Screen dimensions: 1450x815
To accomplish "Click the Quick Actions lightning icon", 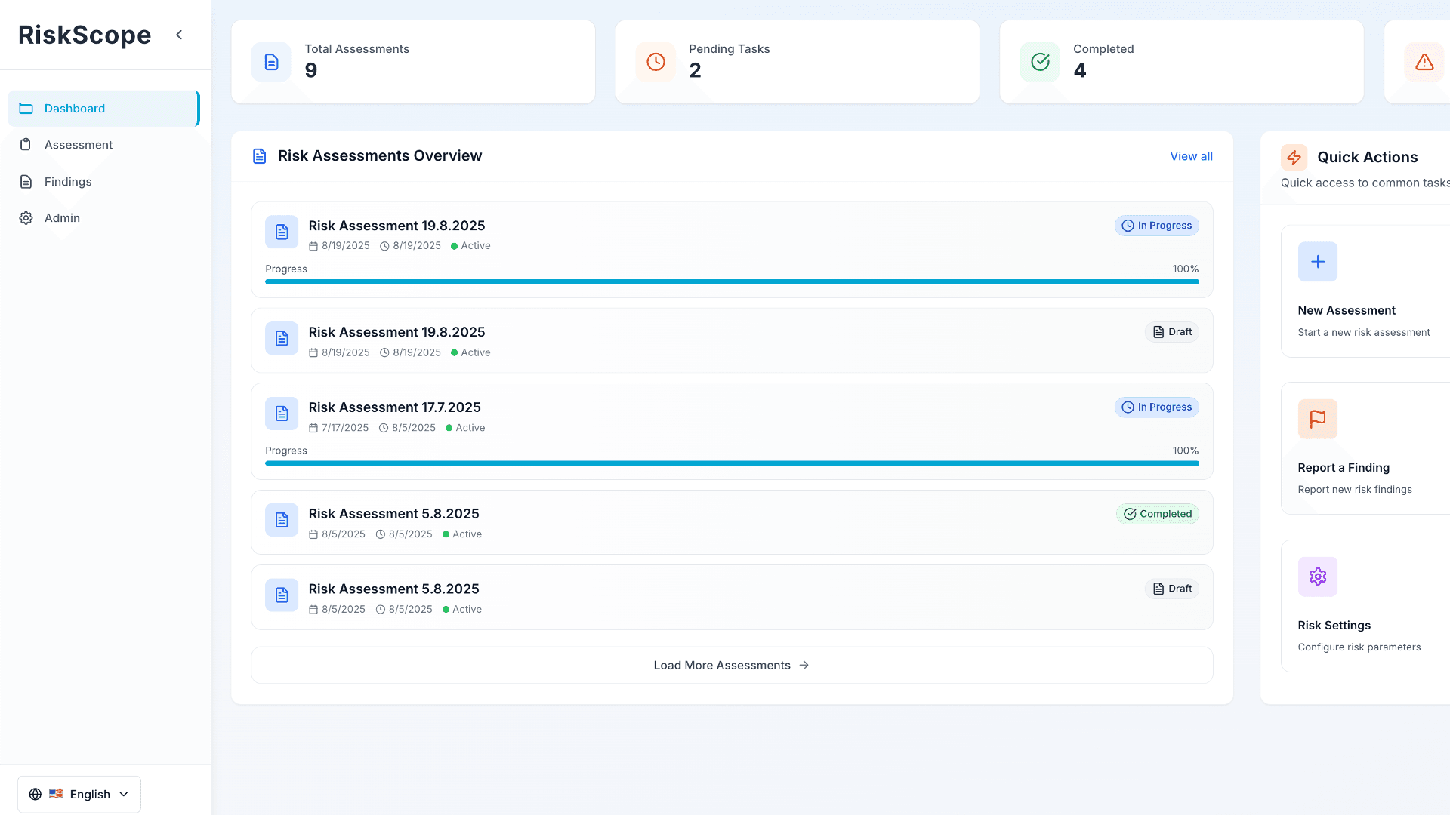I will [1294, 157].
